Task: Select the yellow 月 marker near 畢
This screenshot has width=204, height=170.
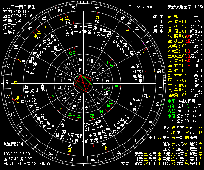Action: click(x=143, y=50)
